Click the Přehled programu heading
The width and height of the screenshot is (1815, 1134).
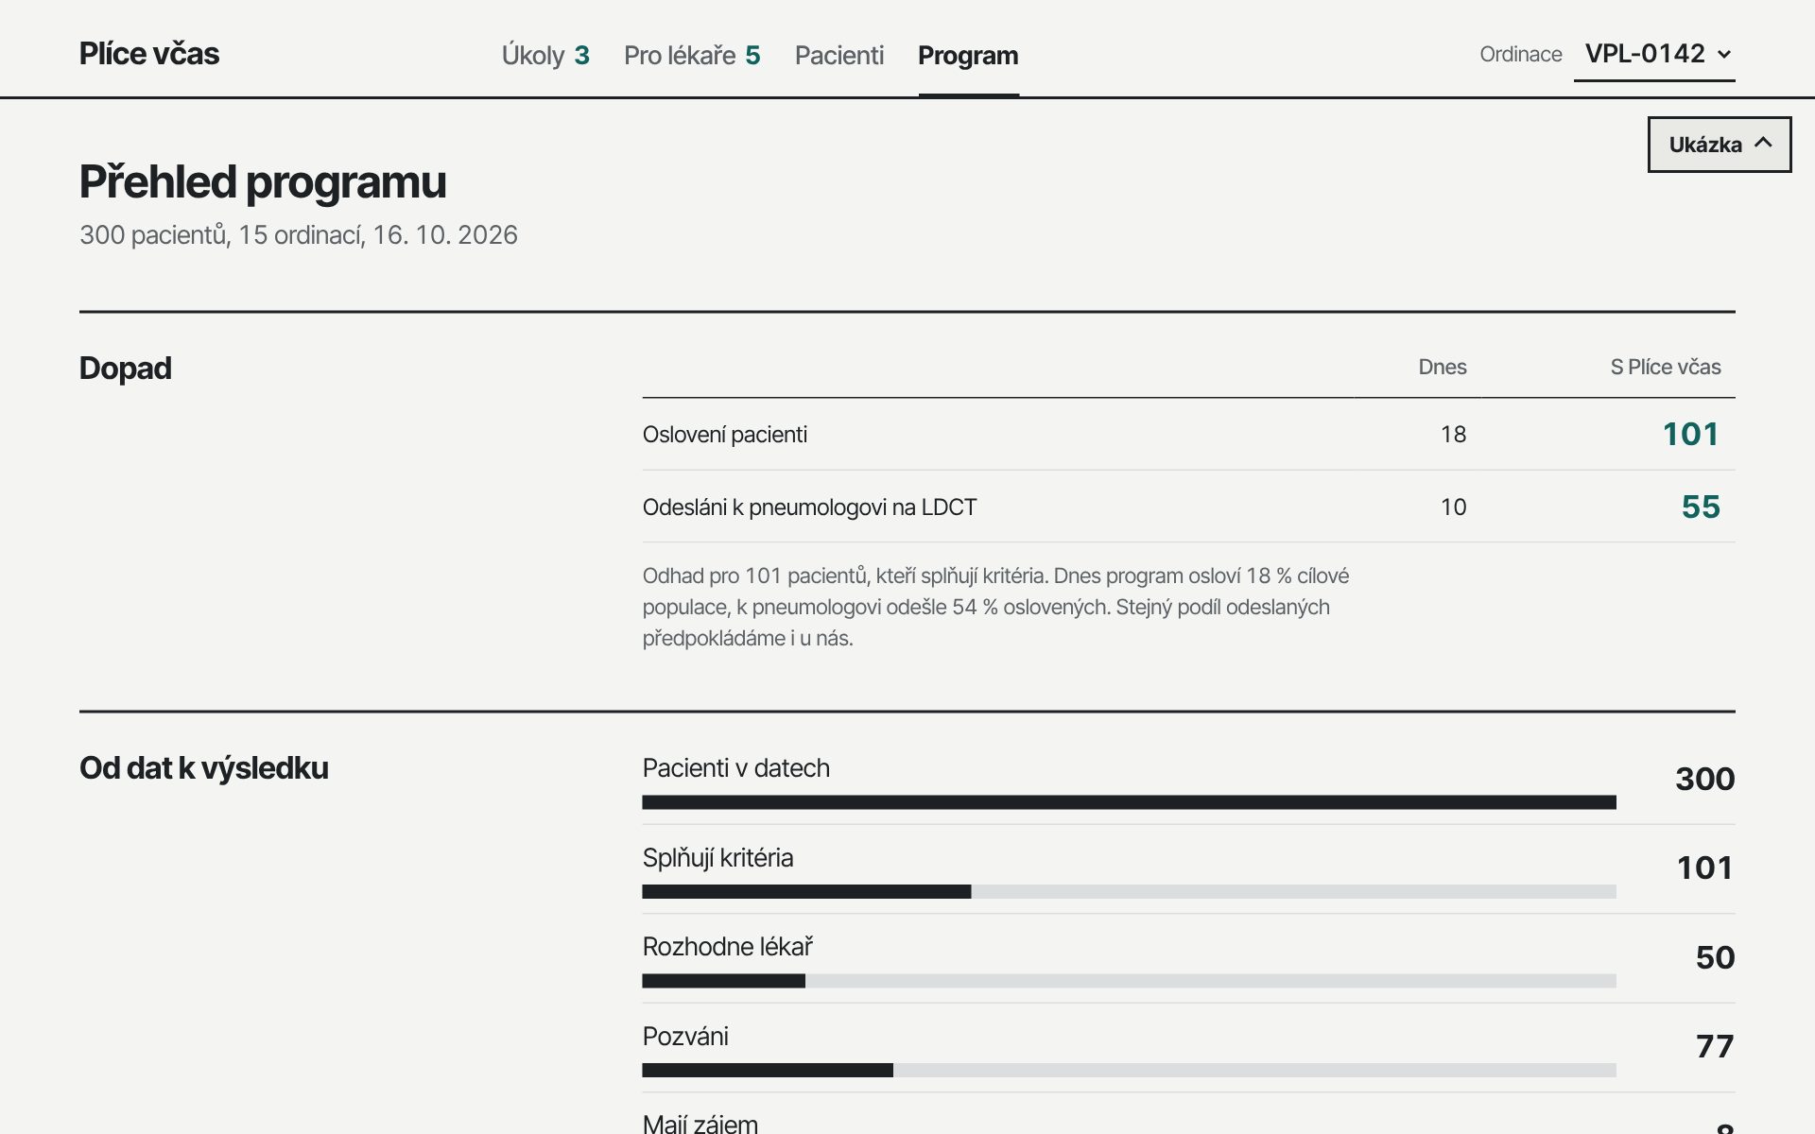263,182
